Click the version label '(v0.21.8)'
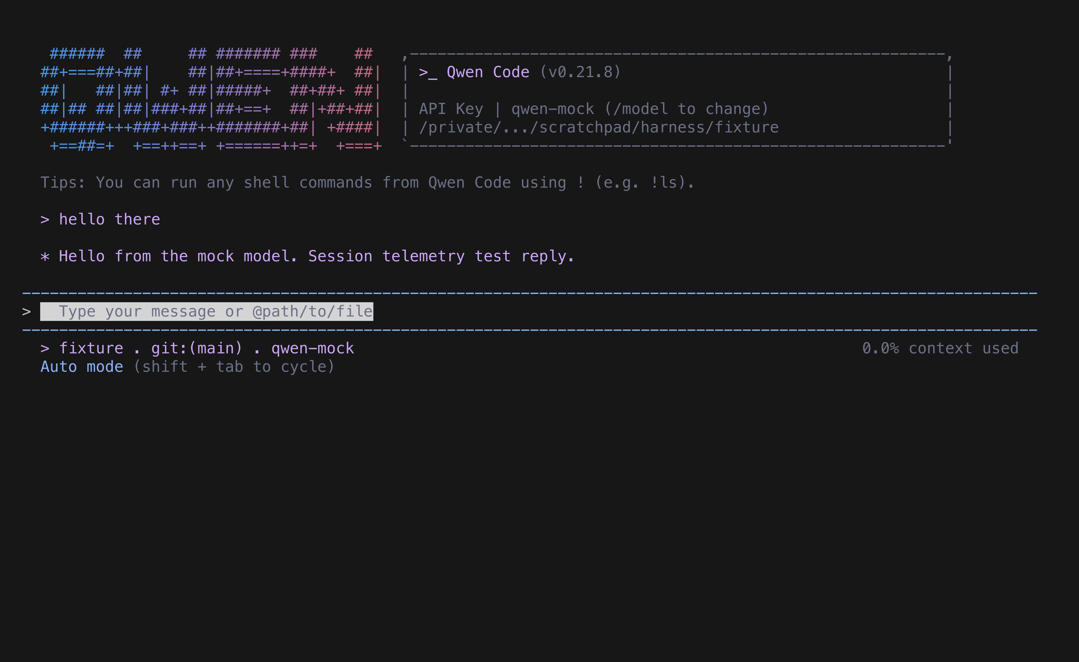The width and height of the screenshot is (1079, 662). pos(580,72)
